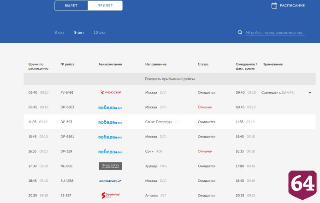320x203 pixels.
Task: Click the Southwind airline logo
Action: pyautogui.click(x=110, y=195)
